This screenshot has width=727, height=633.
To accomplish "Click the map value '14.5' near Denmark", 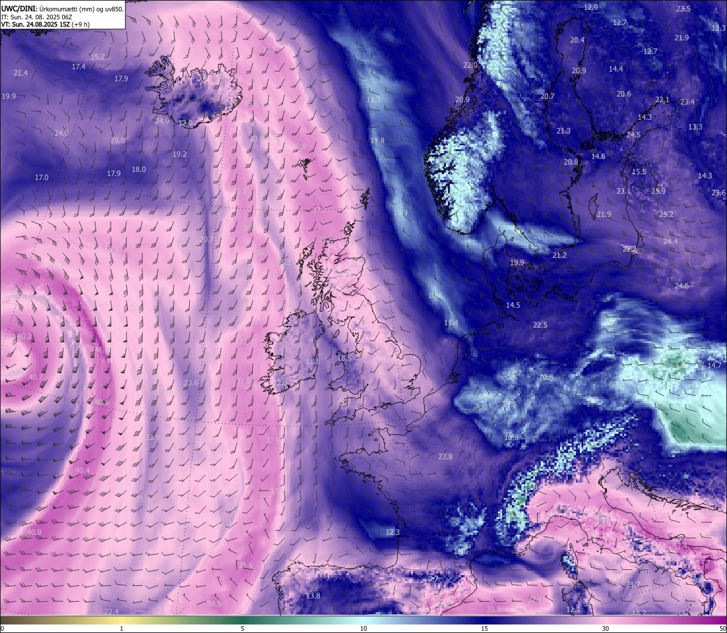I will (513, 305).
